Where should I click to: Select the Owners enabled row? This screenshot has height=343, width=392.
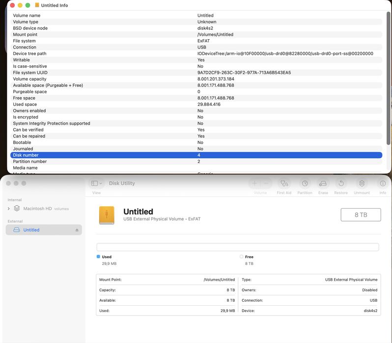(196, 111)
